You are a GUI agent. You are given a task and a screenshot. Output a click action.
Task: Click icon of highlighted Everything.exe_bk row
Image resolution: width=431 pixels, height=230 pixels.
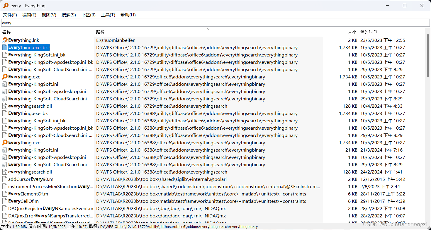coord(5,47)
